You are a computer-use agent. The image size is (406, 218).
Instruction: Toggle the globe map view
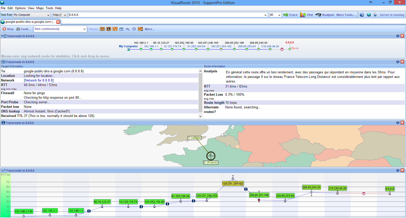point(109,29)
